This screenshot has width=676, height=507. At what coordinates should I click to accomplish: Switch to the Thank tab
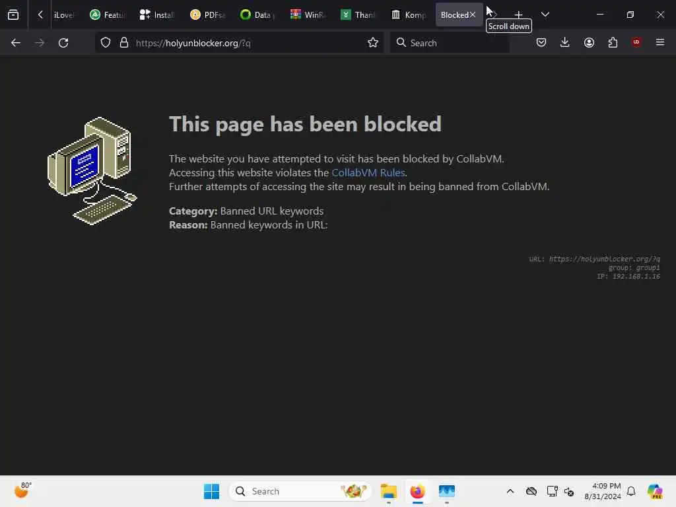pos(358,15)
